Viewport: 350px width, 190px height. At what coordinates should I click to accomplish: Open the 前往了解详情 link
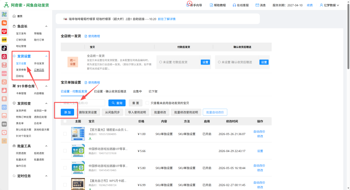[x=166, y=19]
